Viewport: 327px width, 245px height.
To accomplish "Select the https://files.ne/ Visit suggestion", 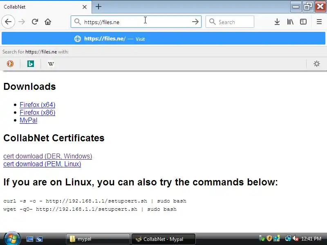I will coord(163,38).
